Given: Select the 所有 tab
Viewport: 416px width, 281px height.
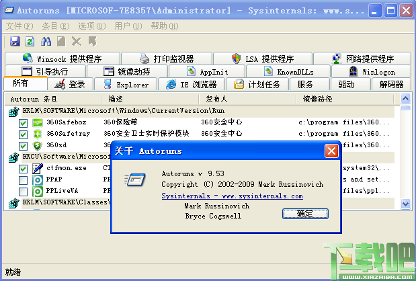Looking at the screenshot, I should click(26, 83).
